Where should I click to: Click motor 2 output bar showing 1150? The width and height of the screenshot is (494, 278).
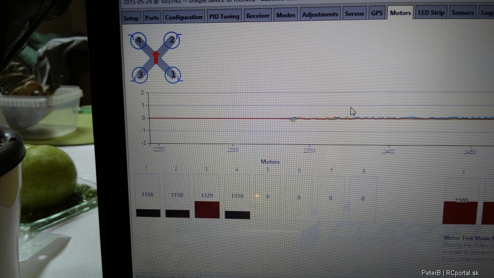(x=178, y=213)
